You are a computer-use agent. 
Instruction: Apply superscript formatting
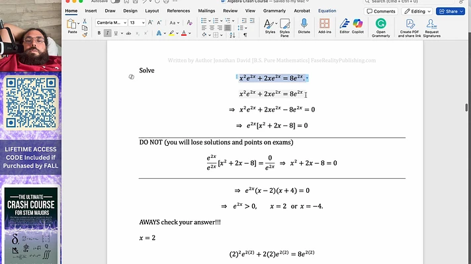point(146,33)
